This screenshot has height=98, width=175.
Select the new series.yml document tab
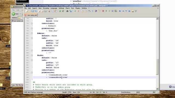(31, 15)
